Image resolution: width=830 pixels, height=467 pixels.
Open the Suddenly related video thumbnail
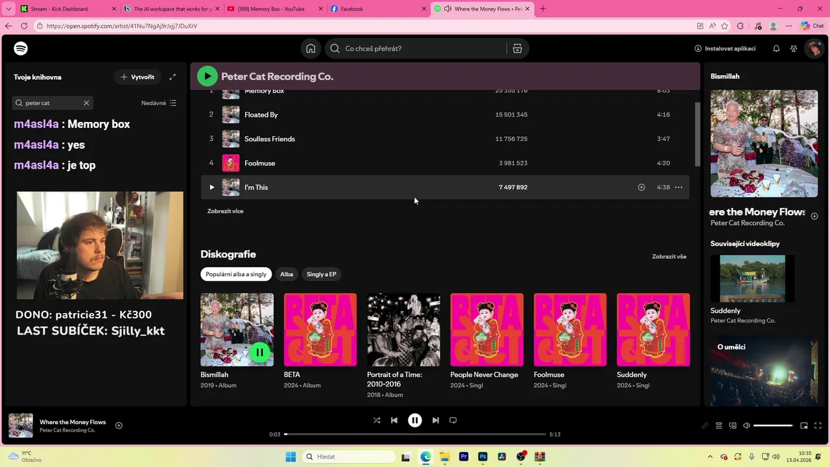(752, 278)
